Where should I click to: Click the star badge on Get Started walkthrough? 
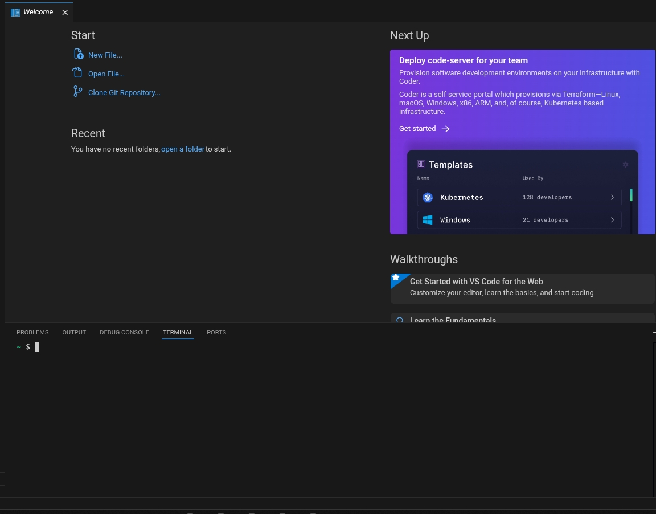click(396, 277)
